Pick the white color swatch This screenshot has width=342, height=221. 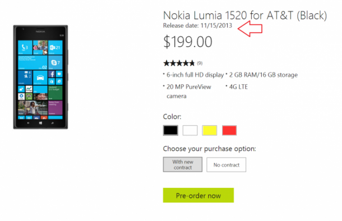(x=190, y=130)
